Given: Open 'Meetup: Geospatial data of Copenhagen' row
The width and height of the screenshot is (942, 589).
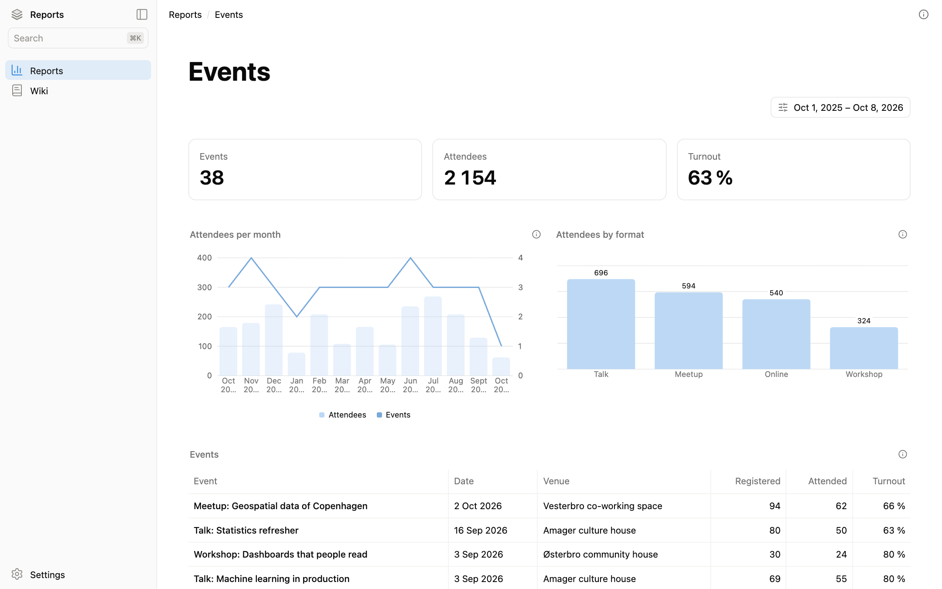Looking at the screenshot, I should [x=549, y=506].
